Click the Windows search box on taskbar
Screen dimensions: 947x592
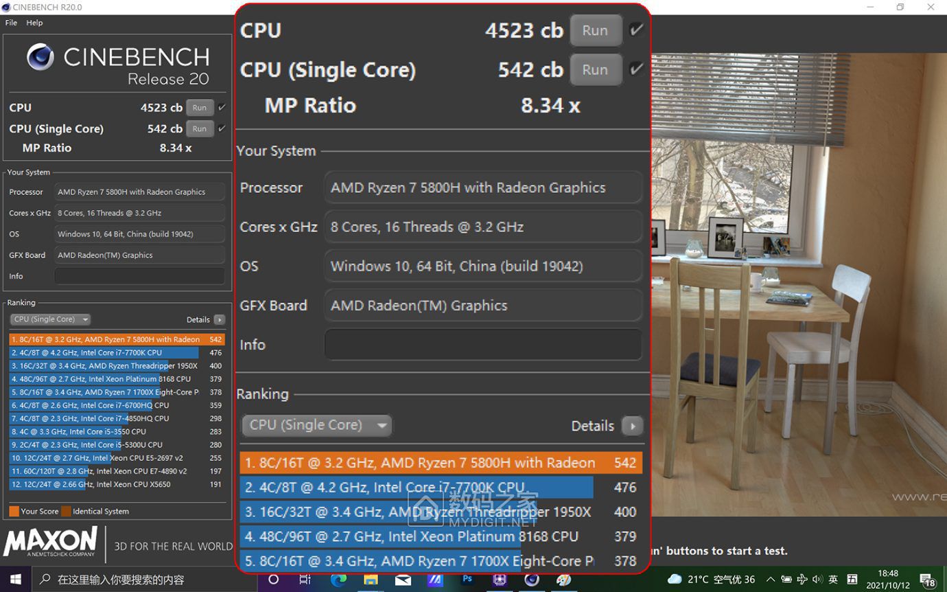point(144,579)
